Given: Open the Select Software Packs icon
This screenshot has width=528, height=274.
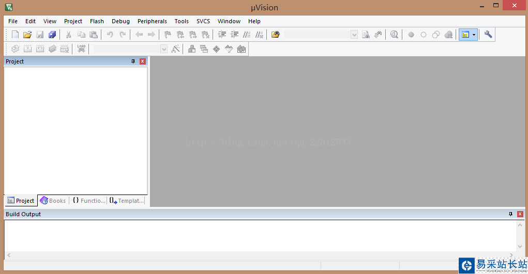Looking at the screenshot, I should tap(229, 49).
